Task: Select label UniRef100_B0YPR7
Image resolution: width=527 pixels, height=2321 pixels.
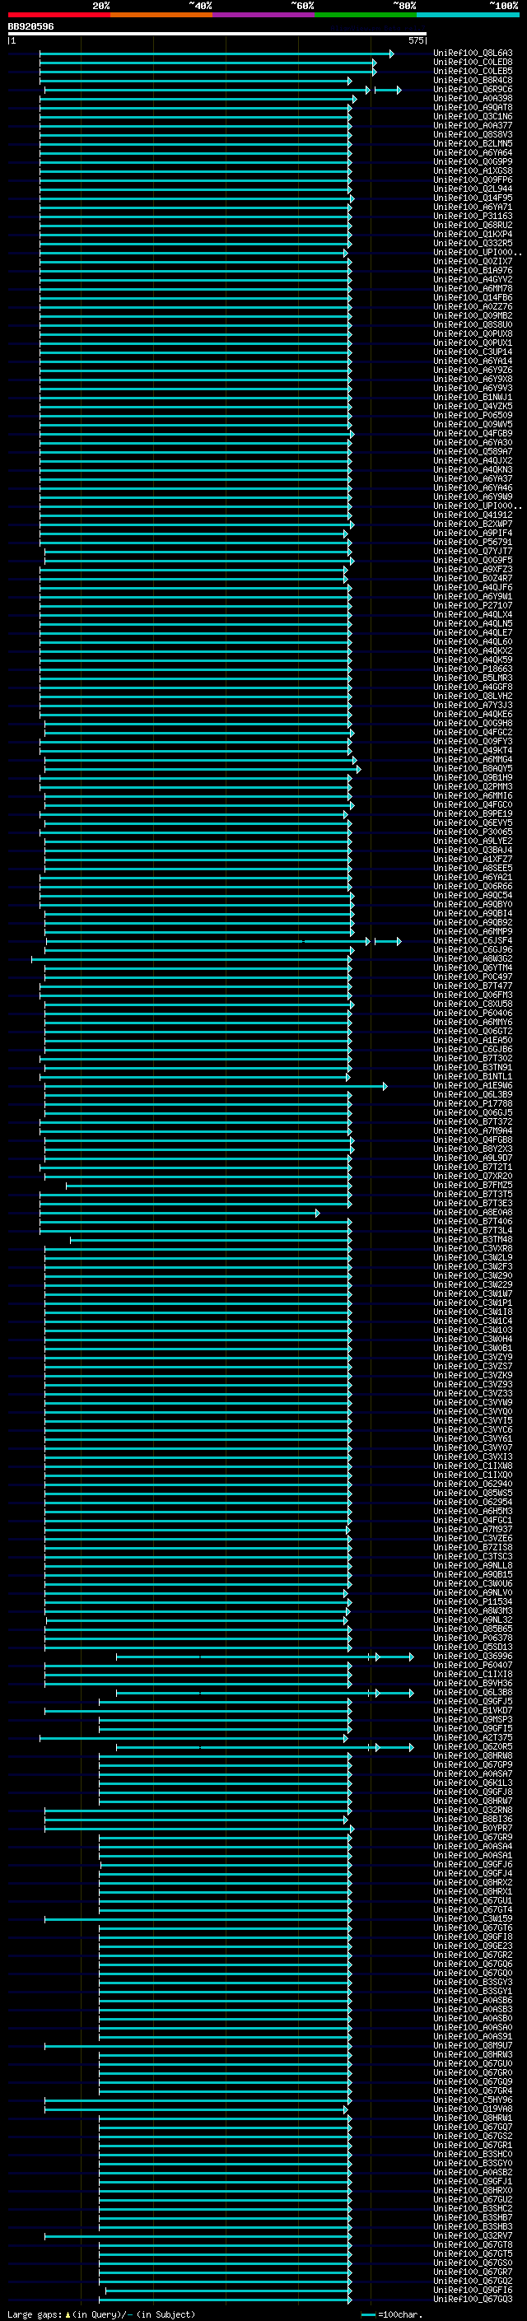Action: (x=473, y=1828)
